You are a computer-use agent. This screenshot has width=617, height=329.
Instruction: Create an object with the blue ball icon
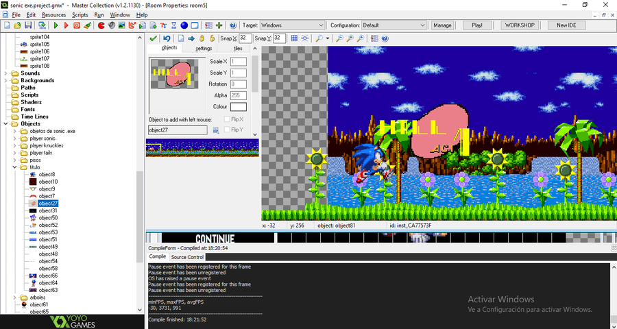point(184,25)
